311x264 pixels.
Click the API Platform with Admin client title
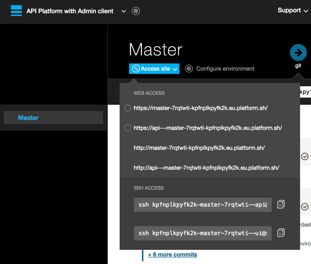point(70,11)
